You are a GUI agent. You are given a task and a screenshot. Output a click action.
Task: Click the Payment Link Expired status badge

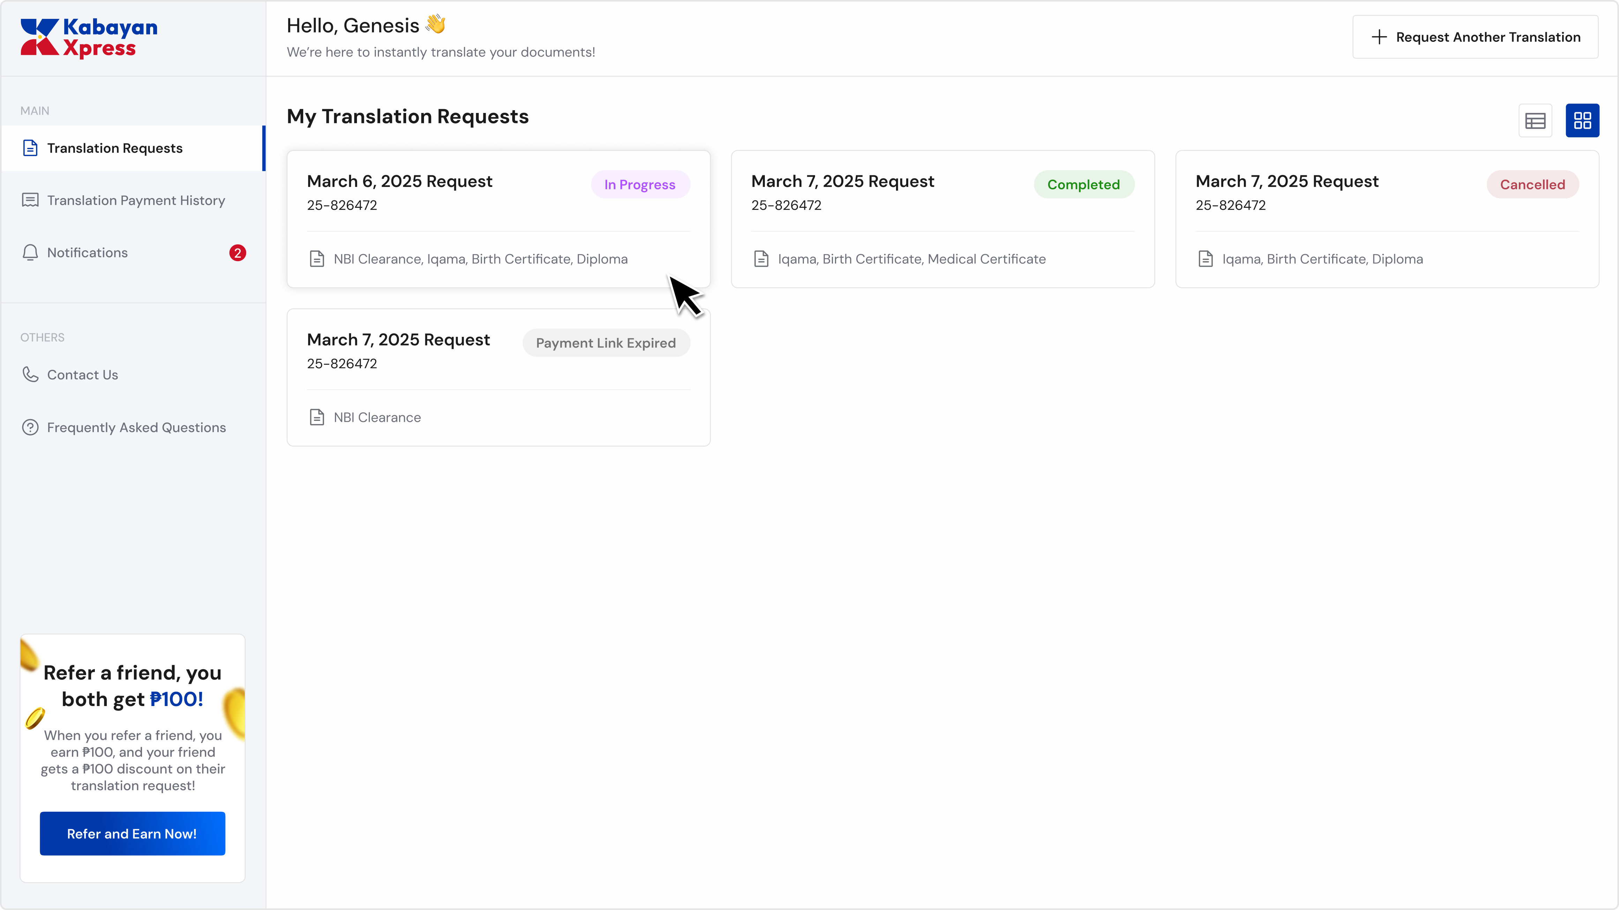tap(606, 343)
